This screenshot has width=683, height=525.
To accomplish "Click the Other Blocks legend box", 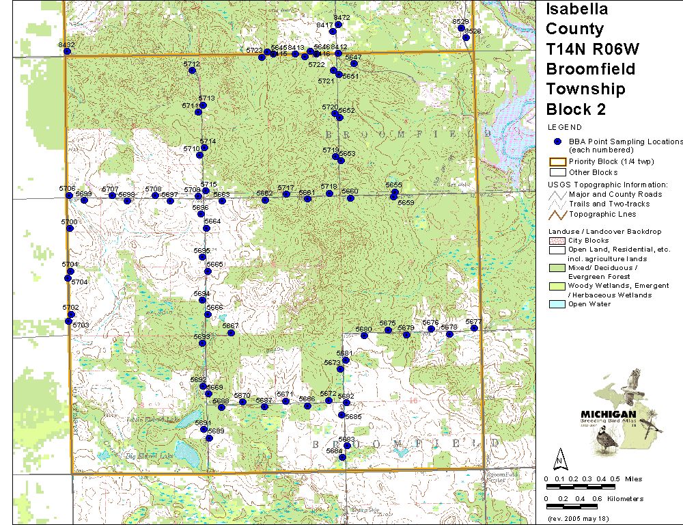I will [557, 172].
